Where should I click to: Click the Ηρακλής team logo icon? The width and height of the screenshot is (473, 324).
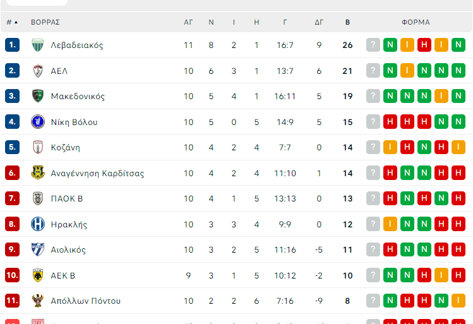38,224
